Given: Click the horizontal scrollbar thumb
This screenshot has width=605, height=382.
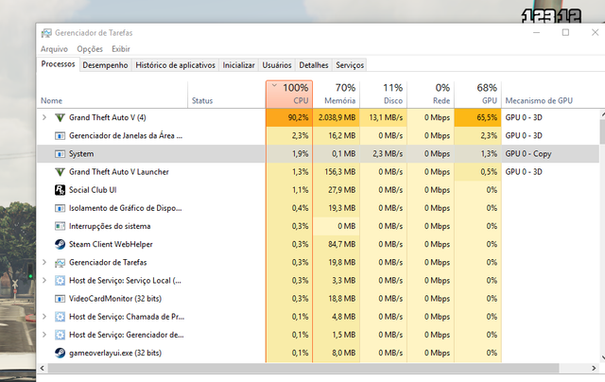Looking at the screenshot, I should click(303, 368).
